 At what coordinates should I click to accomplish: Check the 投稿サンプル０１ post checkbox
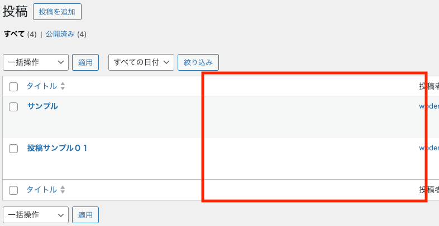coord(13,149)
